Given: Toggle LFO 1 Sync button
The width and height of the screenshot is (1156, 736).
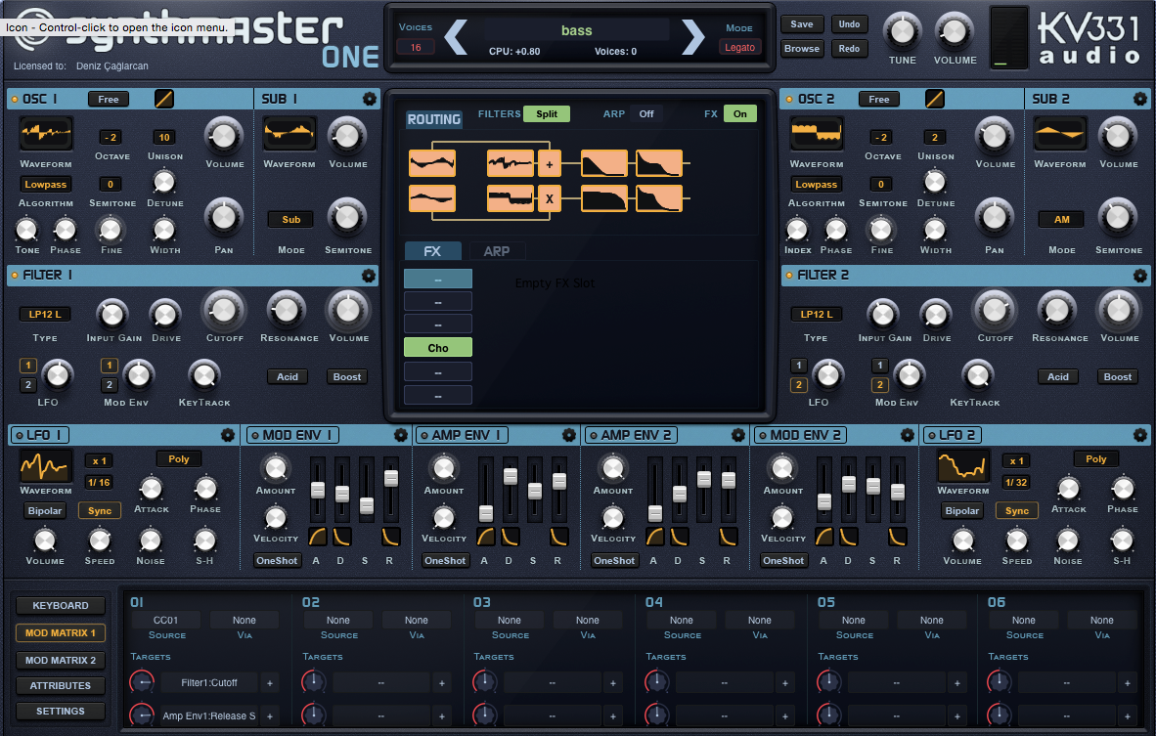Looking at the screenshot, I should (x=100, y=510).
